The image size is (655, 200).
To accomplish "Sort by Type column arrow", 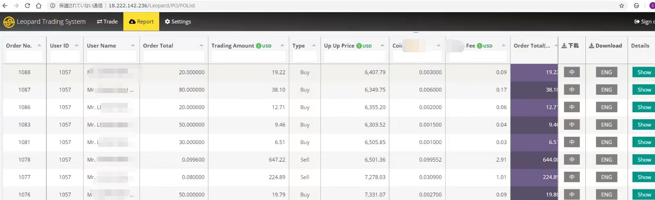I will [314, 45].
